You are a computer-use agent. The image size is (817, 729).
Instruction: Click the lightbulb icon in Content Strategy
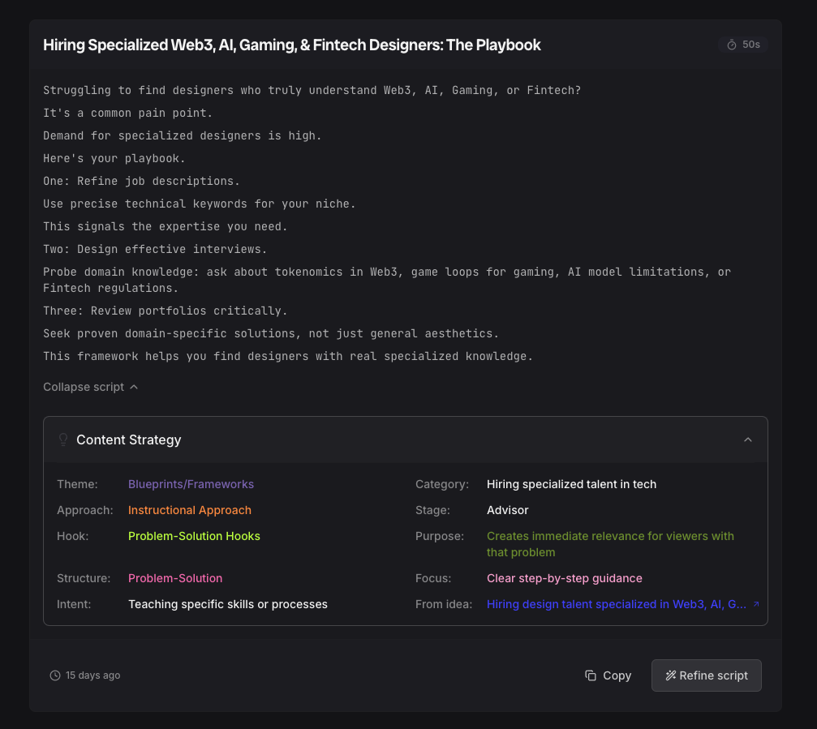(x=63, y=440)
